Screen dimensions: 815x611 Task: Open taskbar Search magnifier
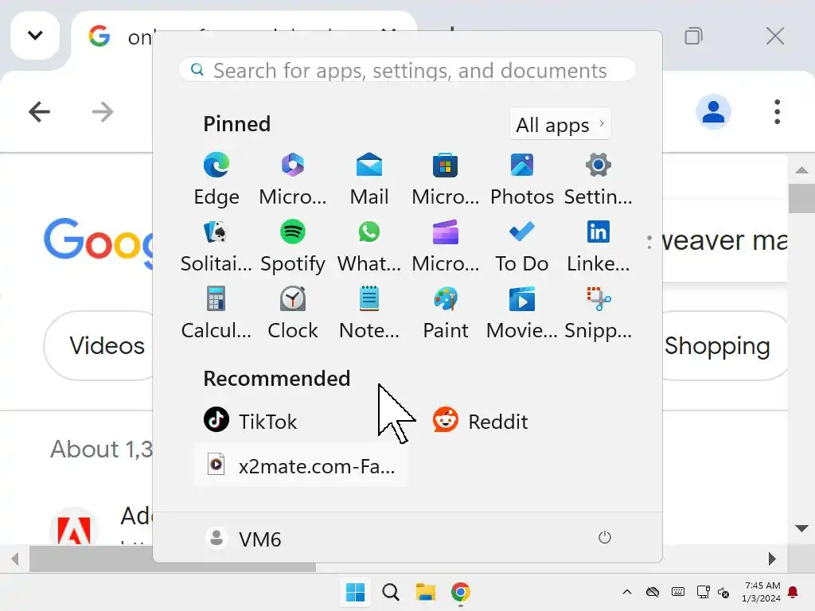click(x=390, y=592)
